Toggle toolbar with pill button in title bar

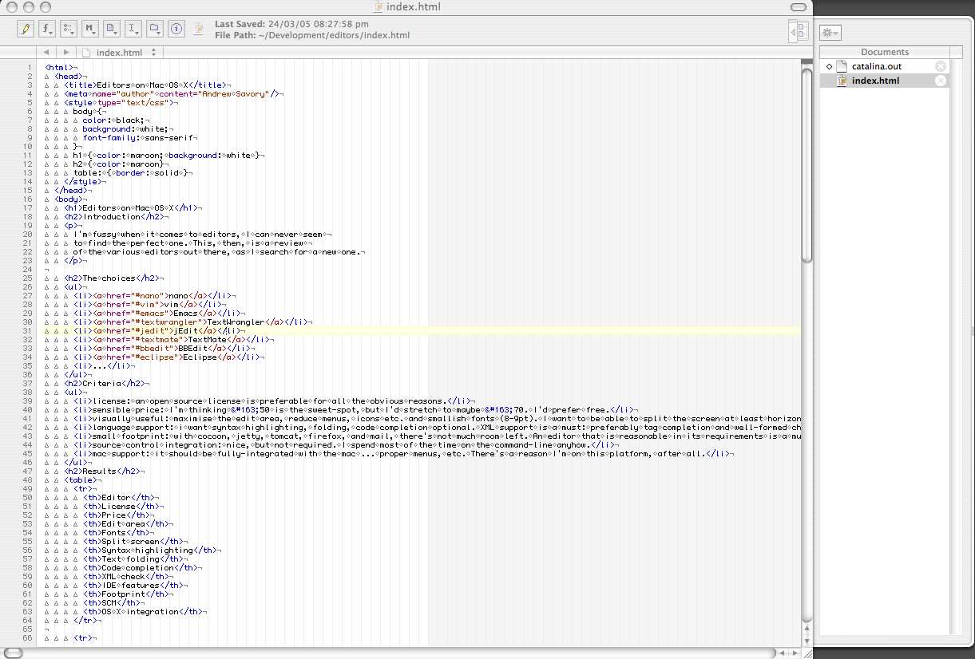(799, 7)
